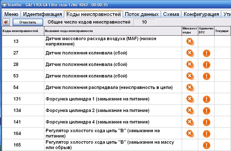This screenshot has height=151, width=231.
Task: Select fault code 27 cell
Action: 23,53
